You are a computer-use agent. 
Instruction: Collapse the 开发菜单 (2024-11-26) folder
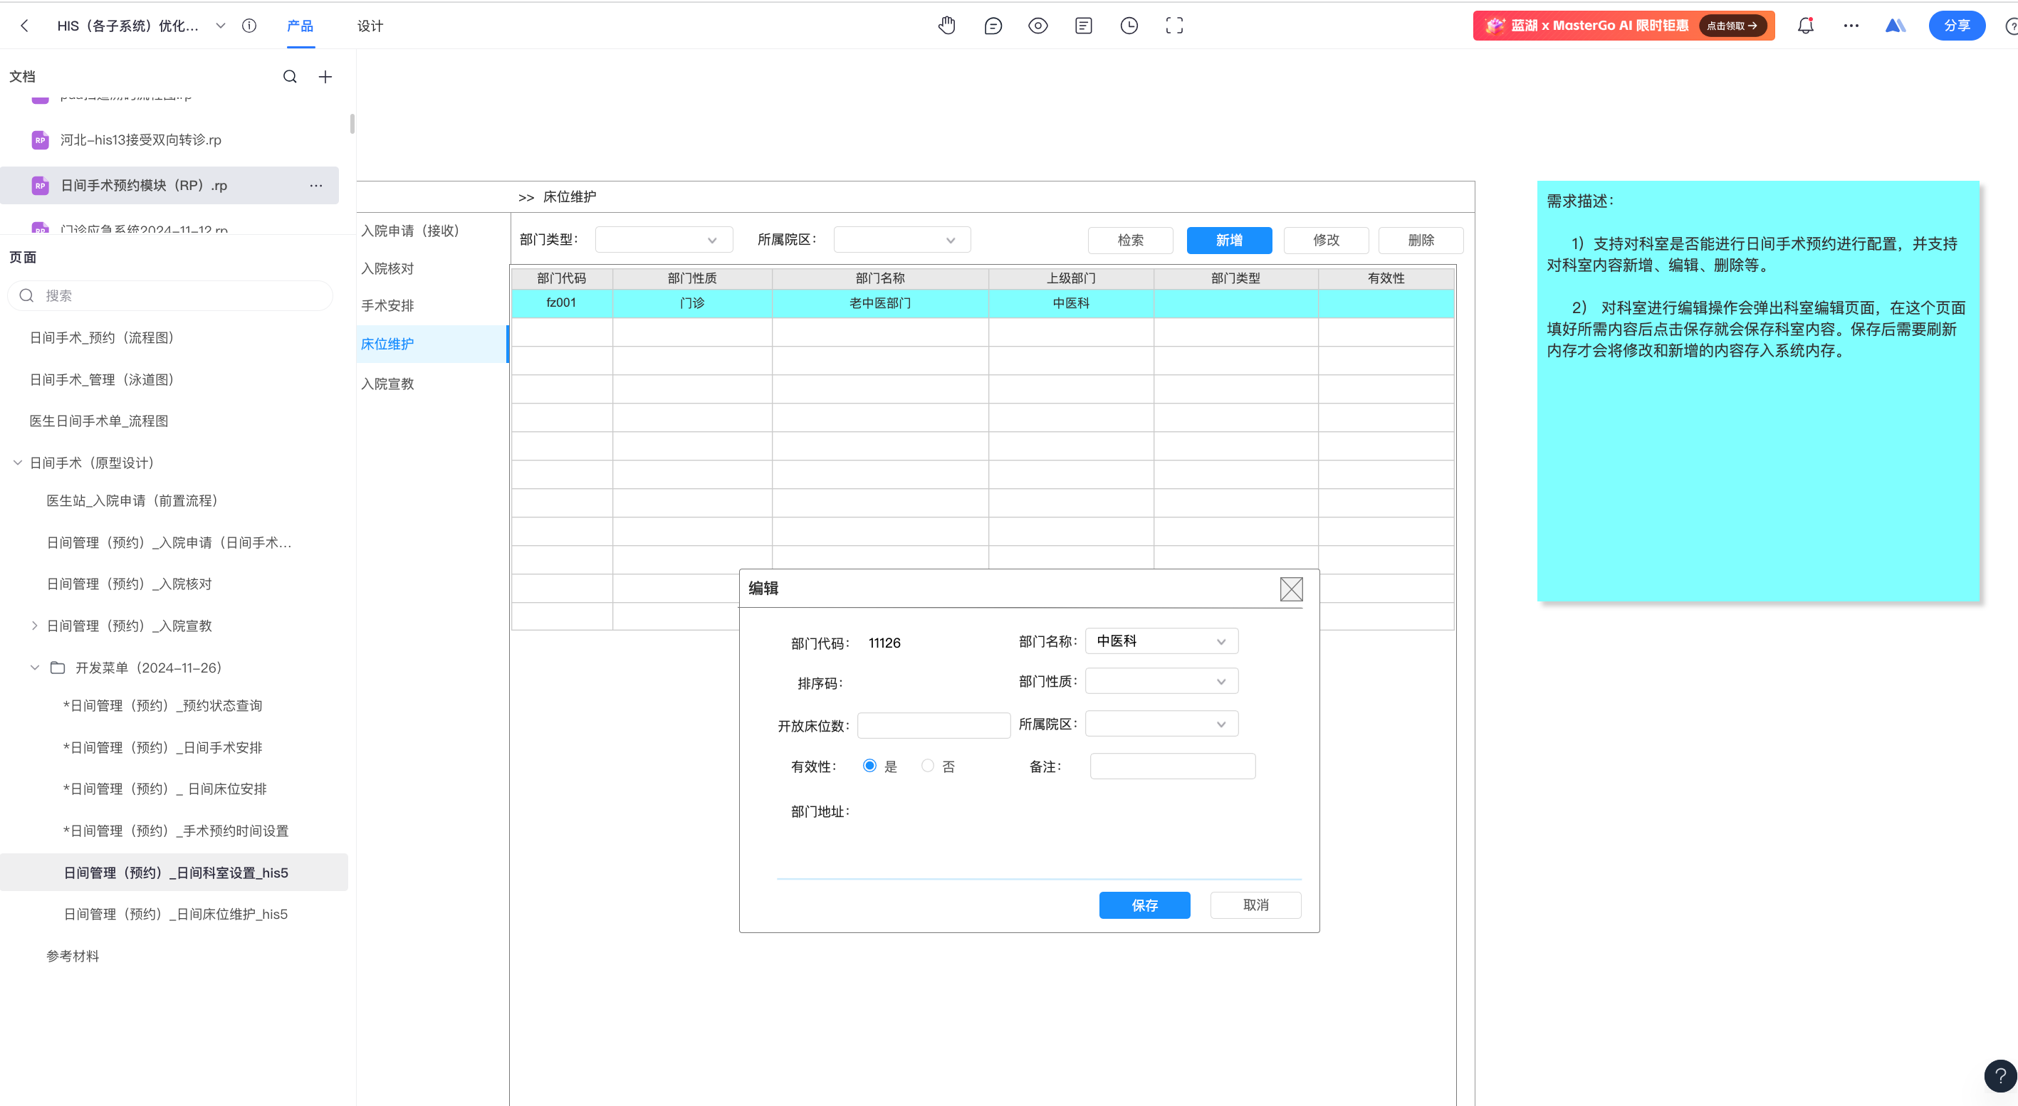34,668
